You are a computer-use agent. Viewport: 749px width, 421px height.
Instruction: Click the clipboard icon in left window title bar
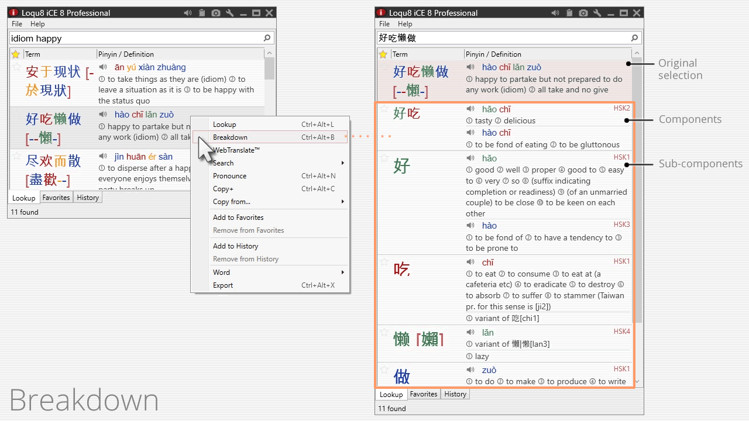click(202, 13)
